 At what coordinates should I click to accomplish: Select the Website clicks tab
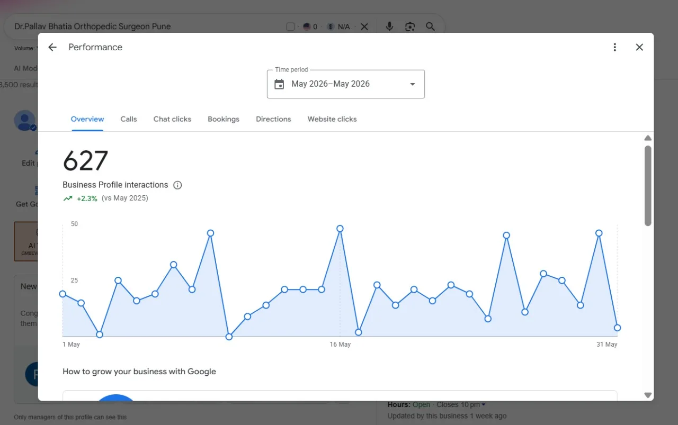(x=332, y=119)
